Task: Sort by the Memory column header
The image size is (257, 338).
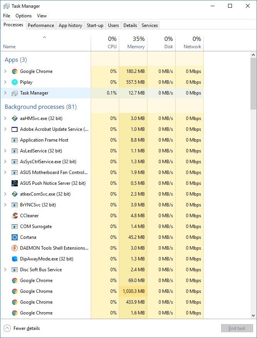Action: pos(133,43)
